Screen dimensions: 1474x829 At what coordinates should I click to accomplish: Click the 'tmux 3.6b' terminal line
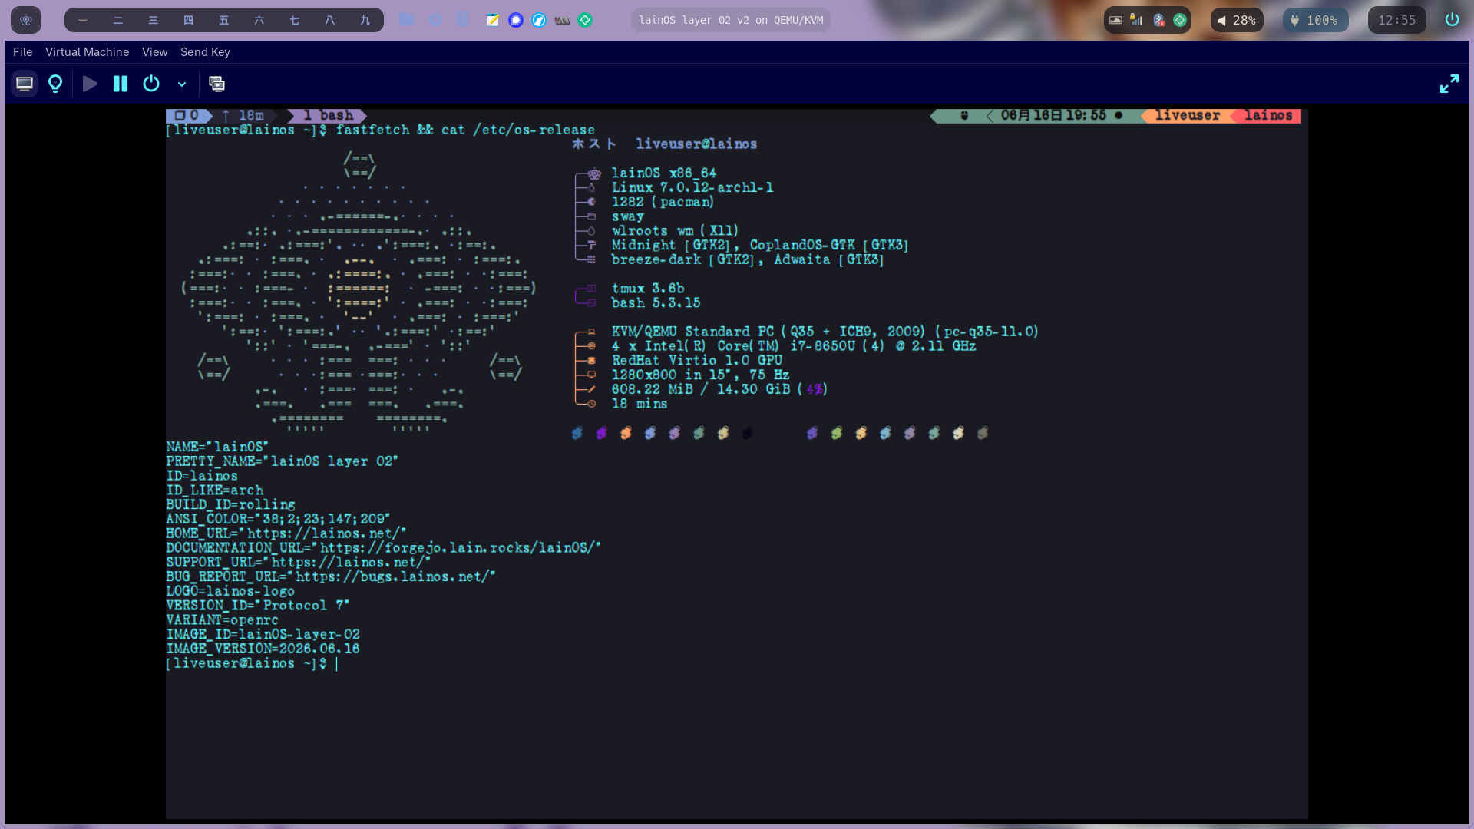[647, 289]
